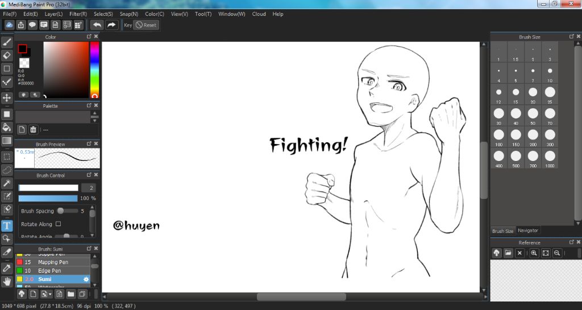Screen dimensions: 582x310
Task: Select the Brush tool in left toolbar
Action: [x=7, y=43]
